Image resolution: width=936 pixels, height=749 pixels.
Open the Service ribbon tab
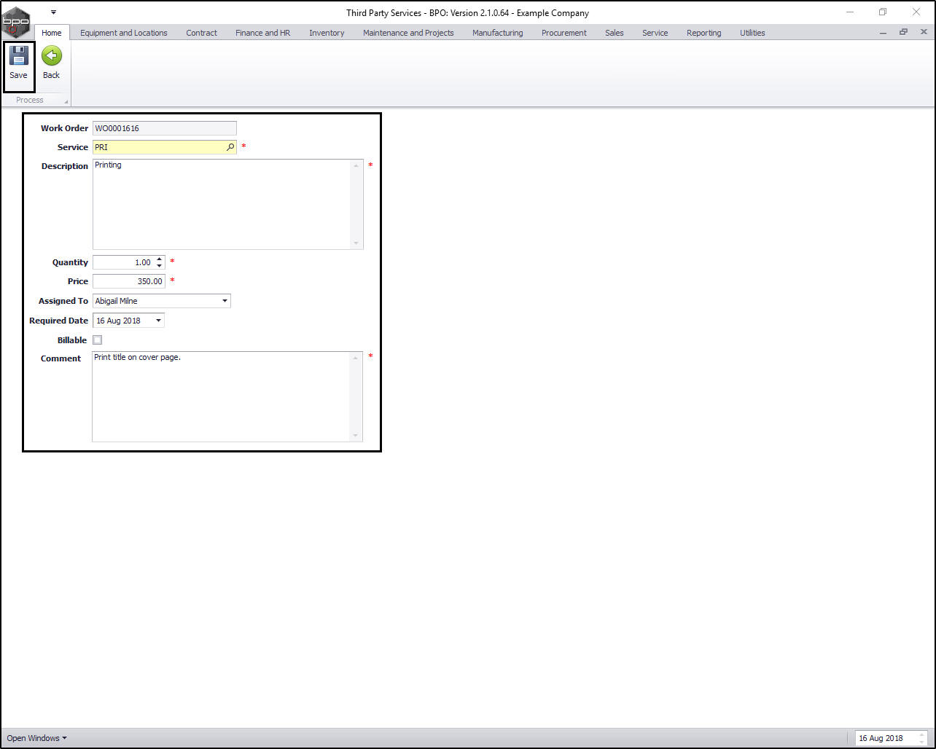point(655,33)
